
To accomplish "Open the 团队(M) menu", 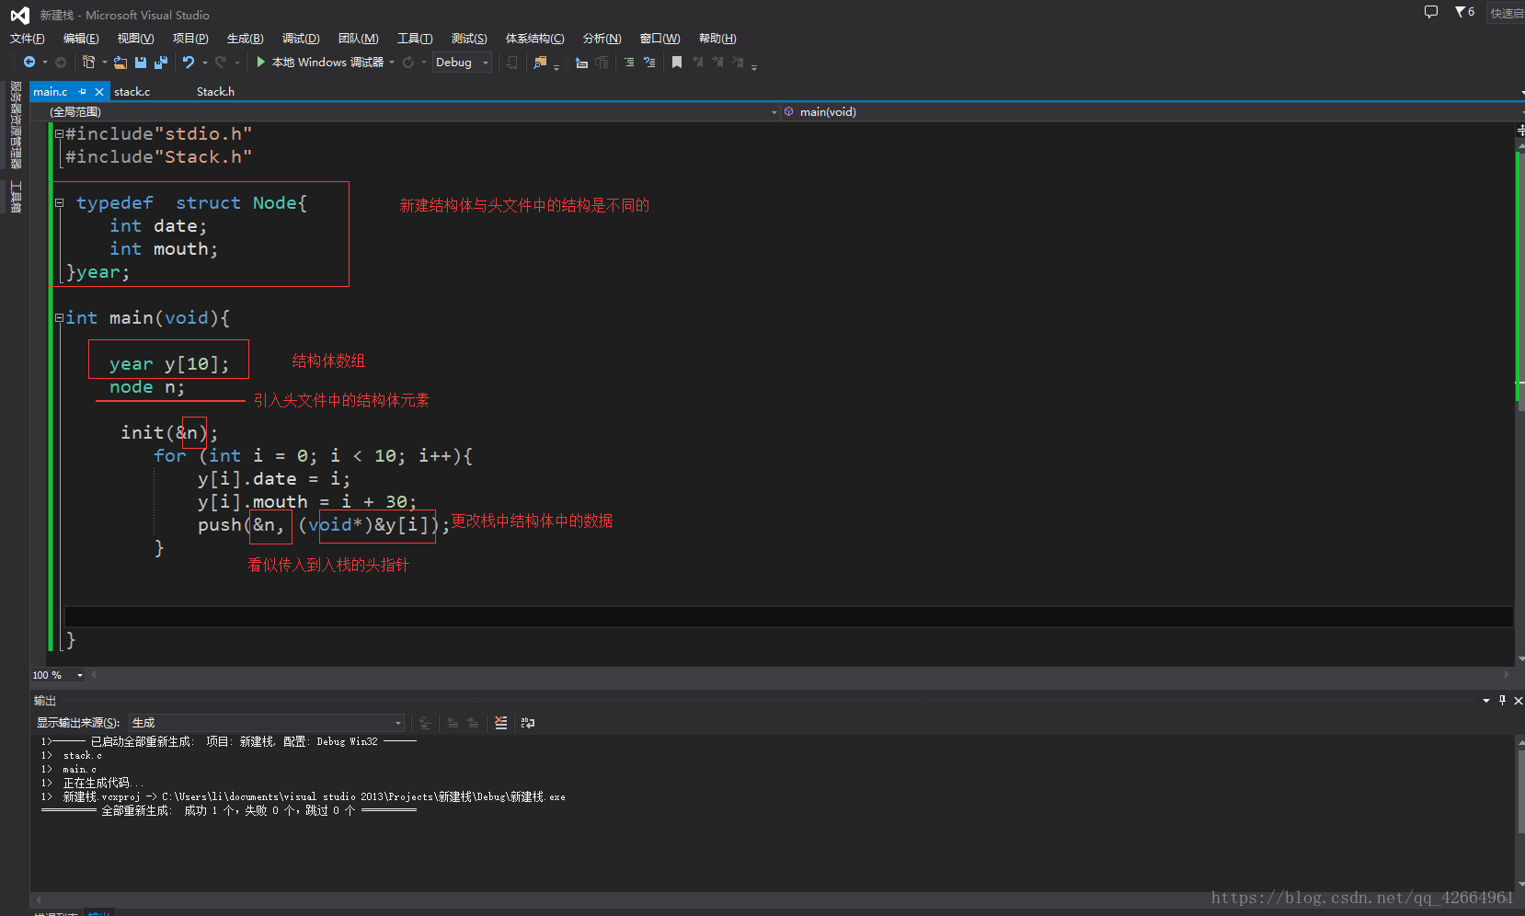I will click(358, 39).
